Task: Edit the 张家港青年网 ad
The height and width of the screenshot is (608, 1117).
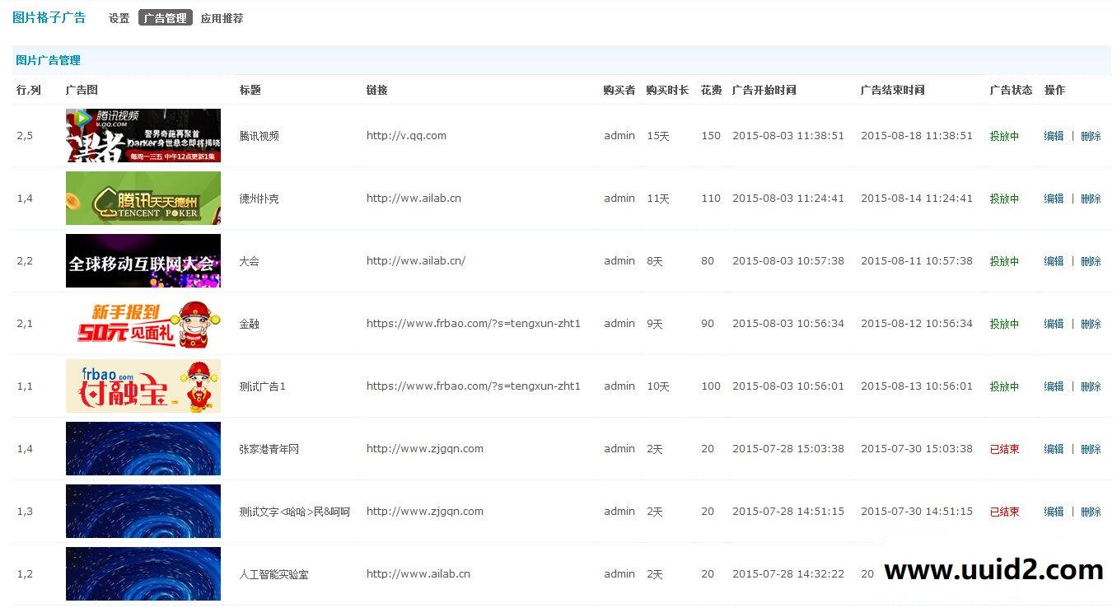Action: point(1054,448)
